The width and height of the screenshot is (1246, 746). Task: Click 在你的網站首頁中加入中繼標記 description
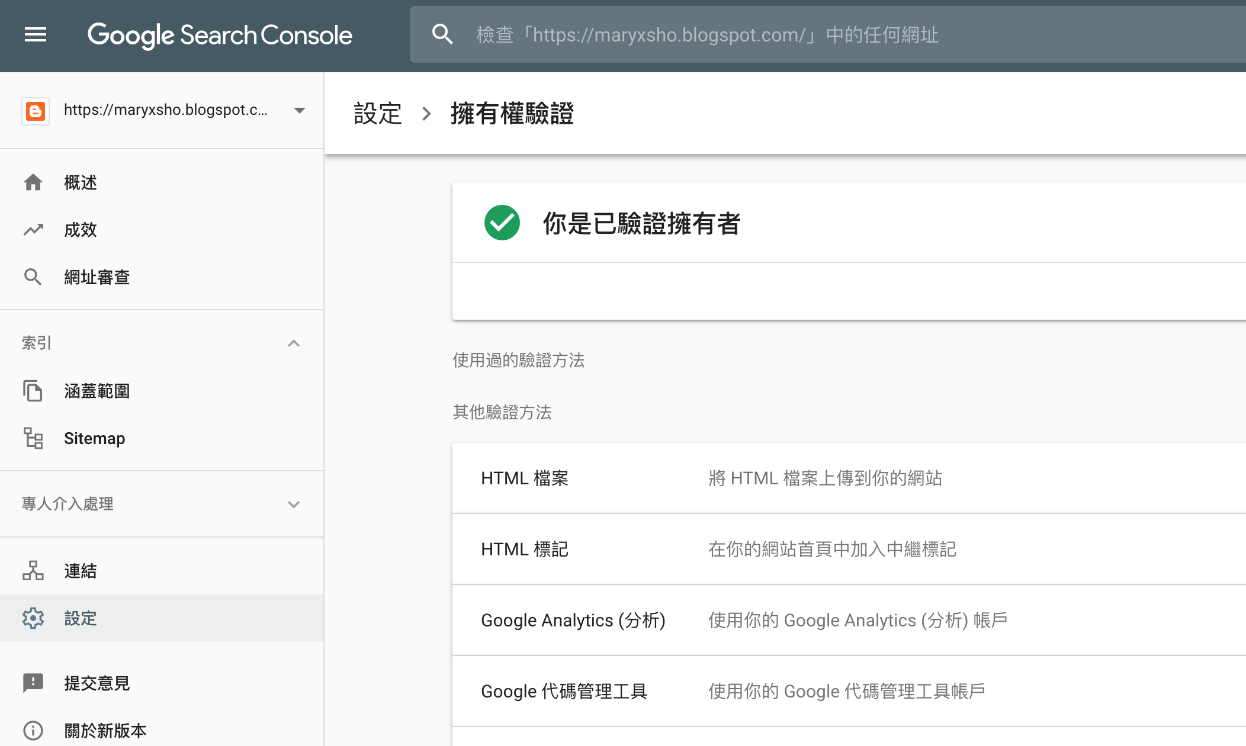coord(833,549)
